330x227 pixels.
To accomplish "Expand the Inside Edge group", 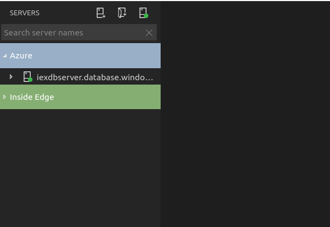I will 4,97.
